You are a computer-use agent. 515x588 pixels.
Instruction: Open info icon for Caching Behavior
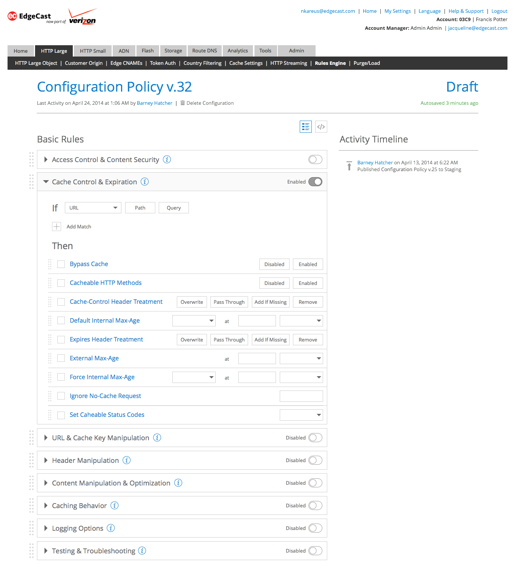[x=115, y=505]
